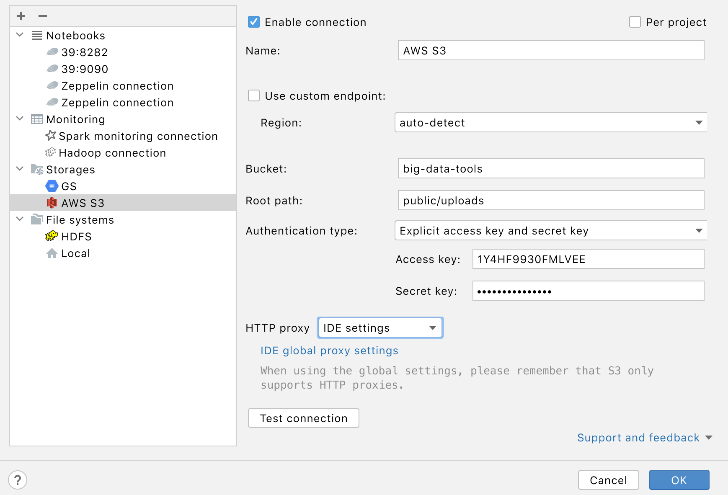This screenshot has width=728, height=495.
Task: Click the AWS S3 bucket icon
Action: tap(51, 203)
